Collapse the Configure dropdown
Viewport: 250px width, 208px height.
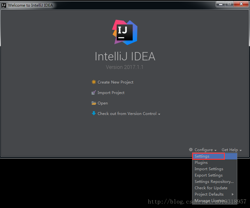pyautogui.click(x=205, y=150)
